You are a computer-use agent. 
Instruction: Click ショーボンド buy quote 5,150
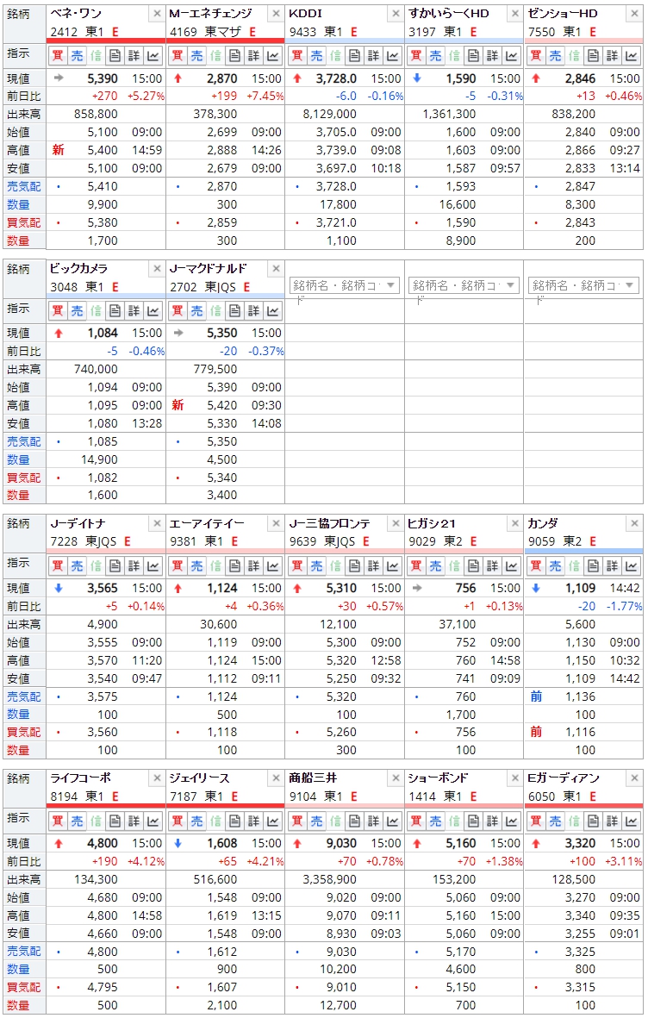(461, 988)
